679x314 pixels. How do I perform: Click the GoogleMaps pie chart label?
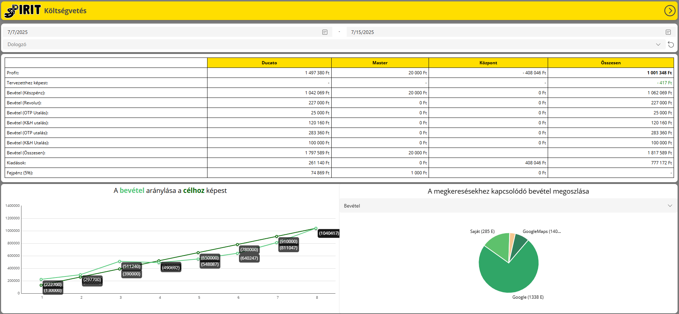[x=541, y=231]
